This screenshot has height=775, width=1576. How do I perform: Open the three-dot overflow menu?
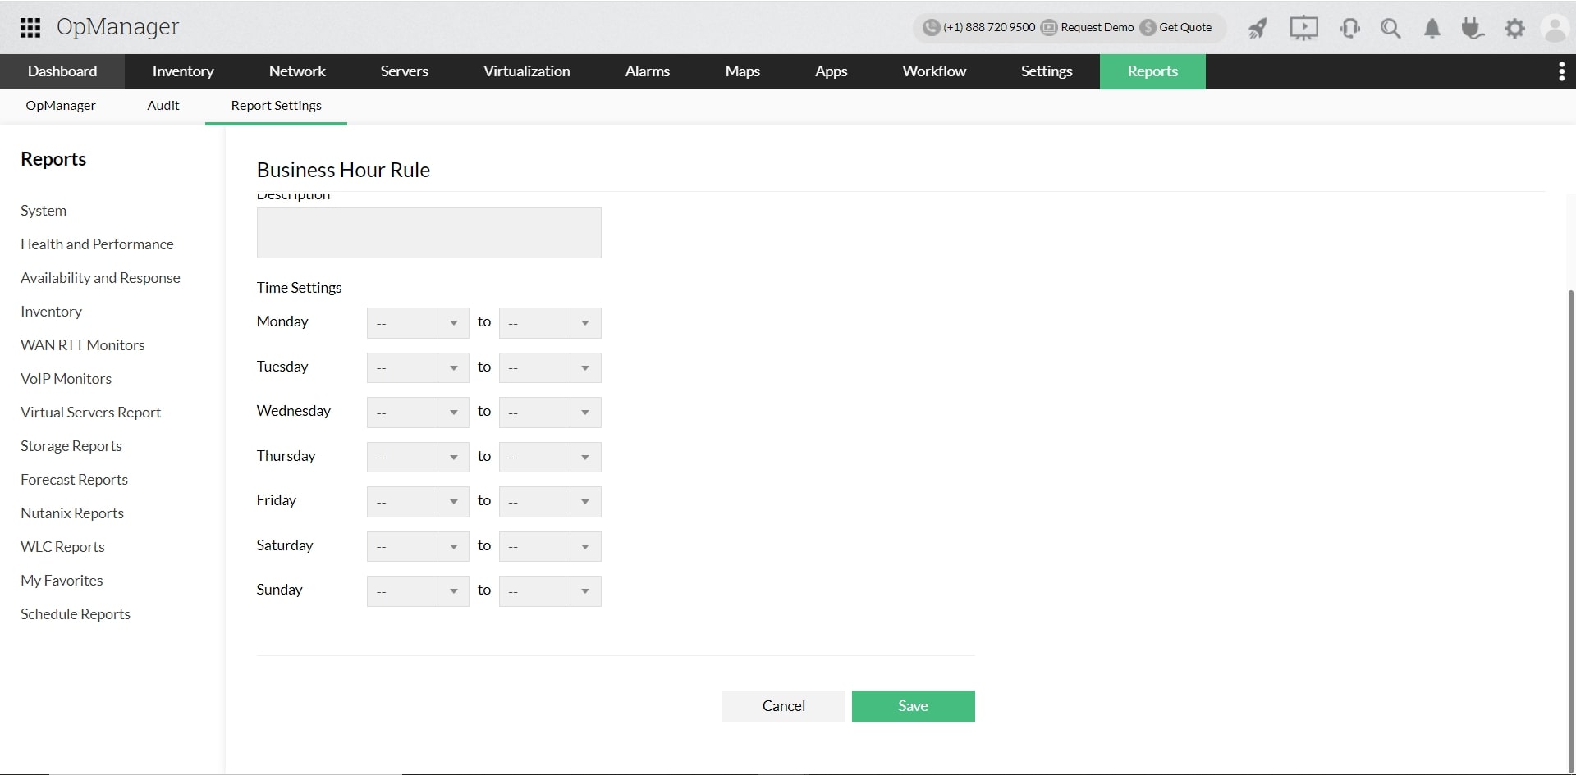[1562, 71]
